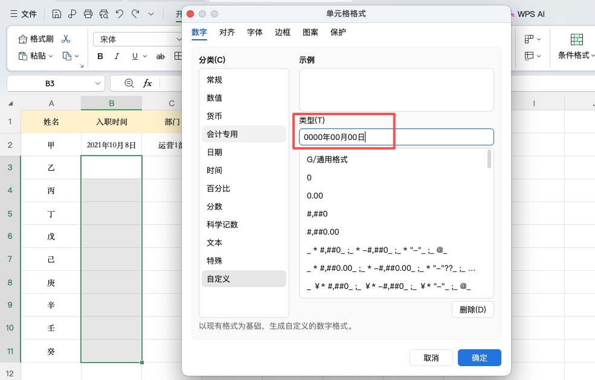Click the Undo arrow icon
Viewport: 595px width, 380px height.
120,14
